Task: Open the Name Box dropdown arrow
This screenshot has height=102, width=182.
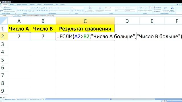Action: (x=12, y=16)
